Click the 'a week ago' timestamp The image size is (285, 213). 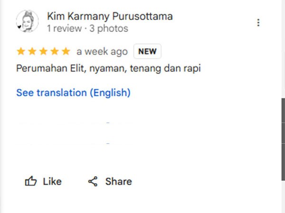(102, 52)
